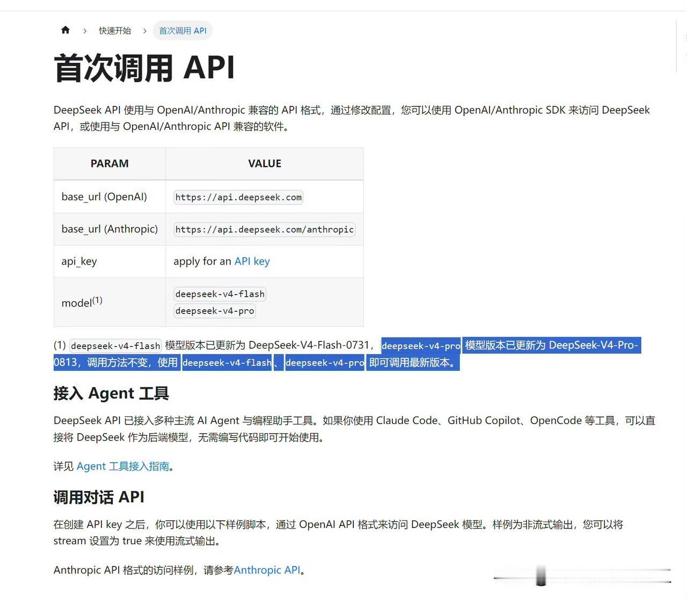Click deepseek-v4-flash code in footnote start
687x600 pixels.
pyautogui.click(x=115, y=346)
